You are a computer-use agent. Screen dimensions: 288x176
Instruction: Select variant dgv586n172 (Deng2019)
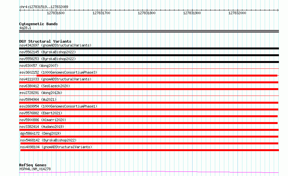point(40,133)
